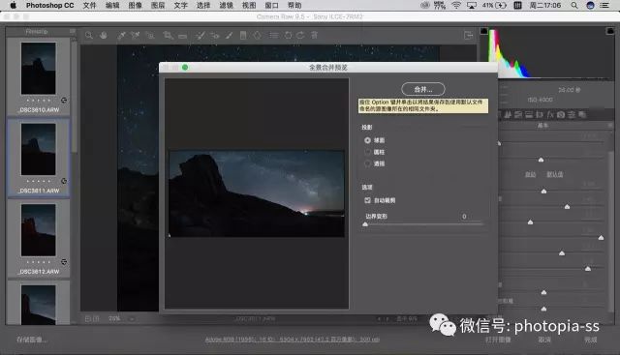Click the 打开图像 open image button
Viewport: 620px width, 355px height.
(498, 340)
